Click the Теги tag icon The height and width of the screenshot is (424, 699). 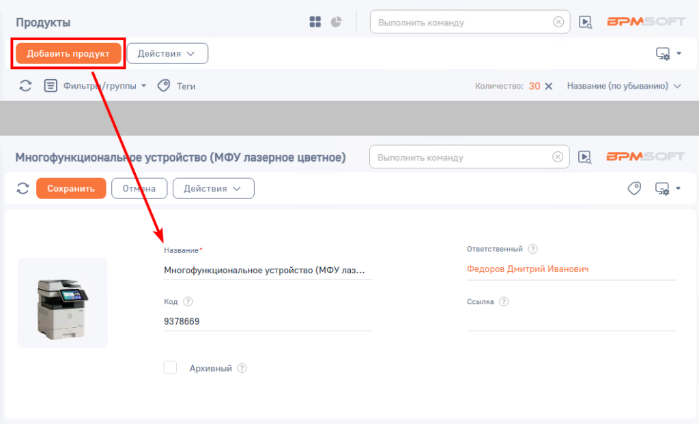click(164, 85)
